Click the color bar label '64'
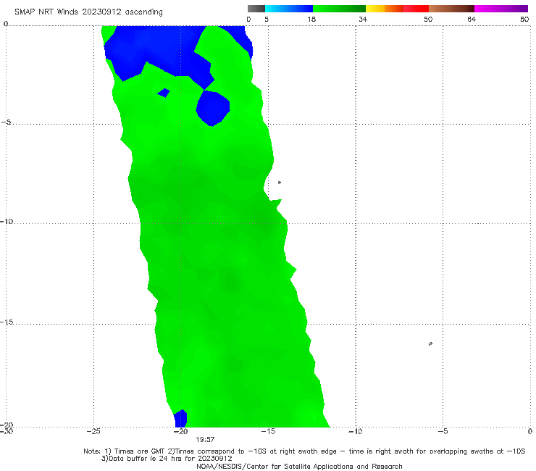The image size is (536, 471). [x=472, y=19]
